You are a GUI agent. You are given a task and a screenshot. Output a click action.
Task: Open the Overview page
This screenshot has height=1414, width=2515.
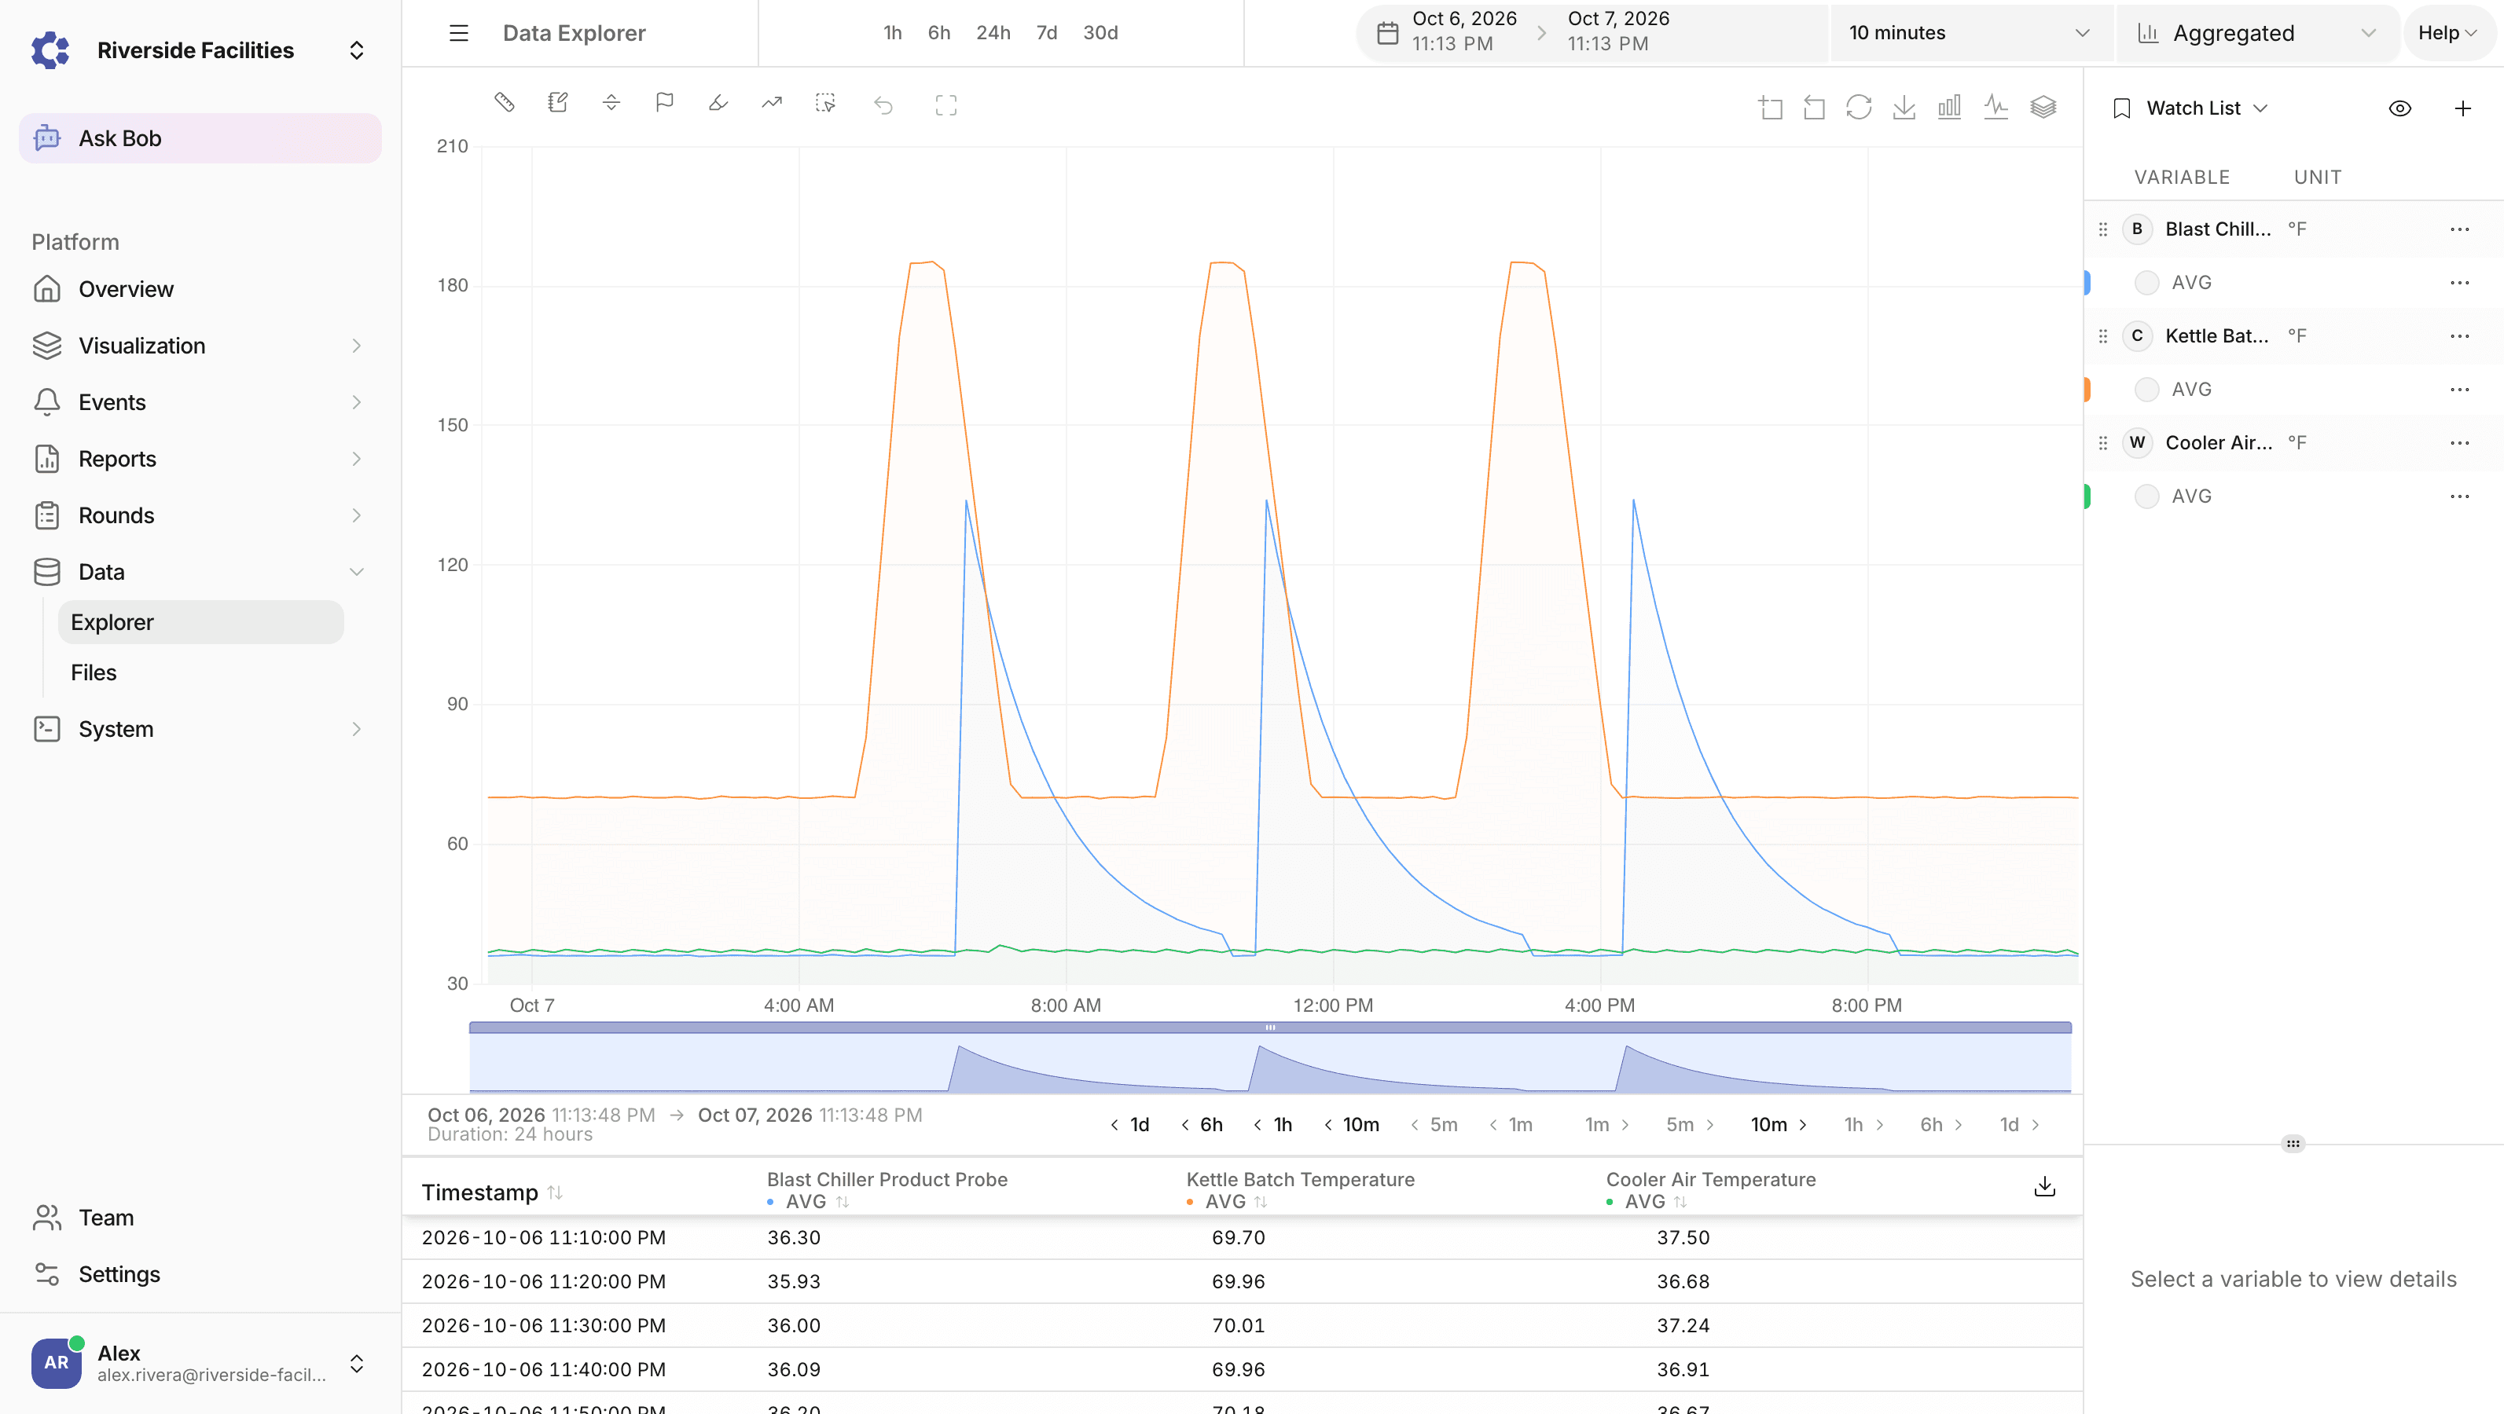point(199,289)
